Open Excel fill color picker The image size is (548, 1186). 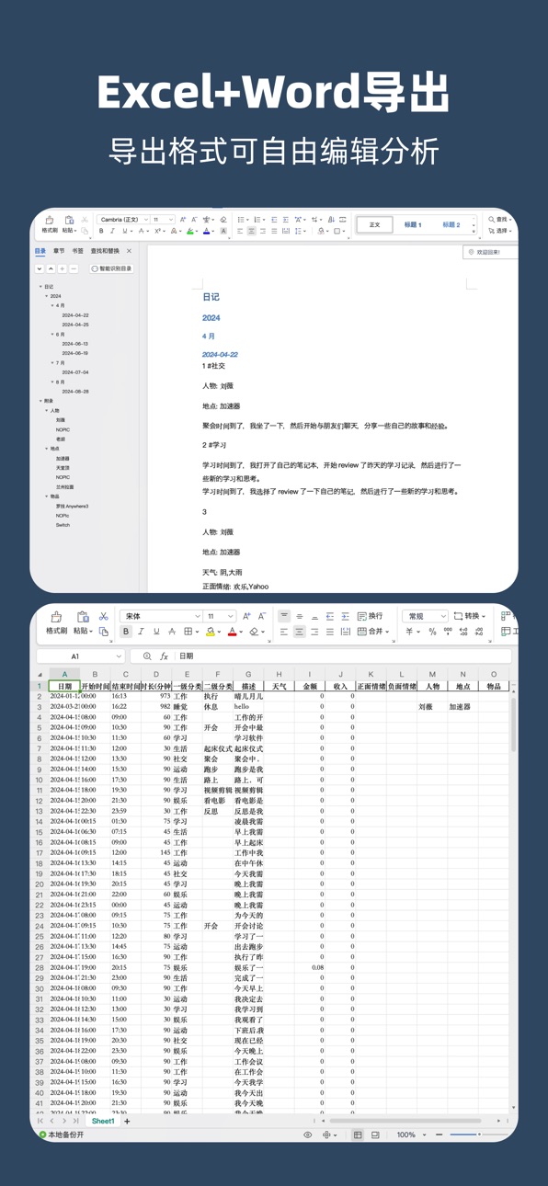click(x=220, y=632)
